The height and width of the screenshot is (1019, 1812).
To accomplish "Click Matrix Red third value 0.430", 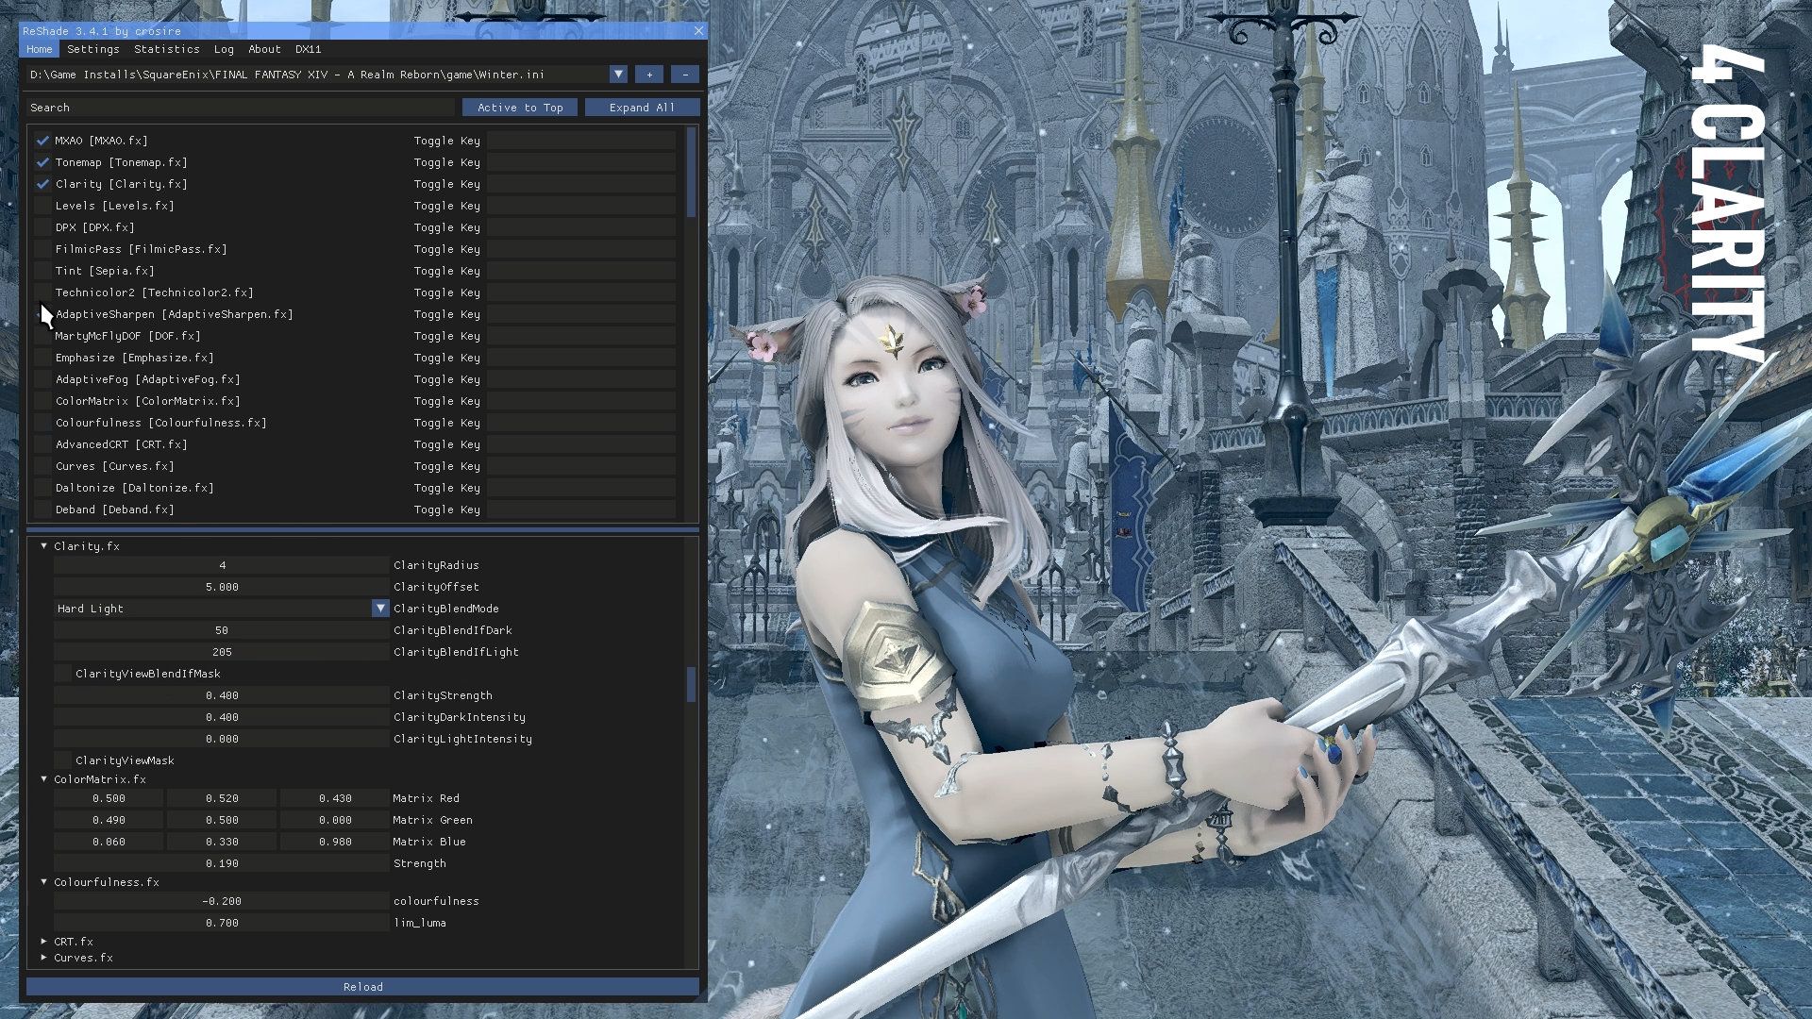I will (x=335, y=798).
